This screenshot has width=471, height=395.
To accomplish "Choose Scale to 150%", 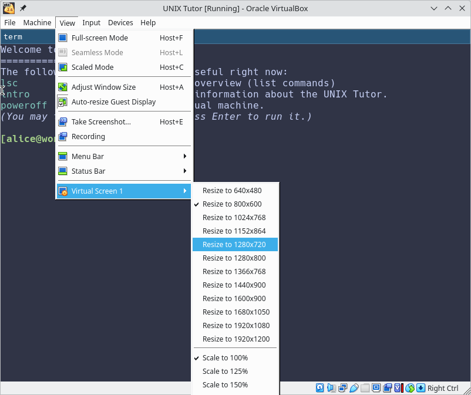I will [x=235, y=385].
